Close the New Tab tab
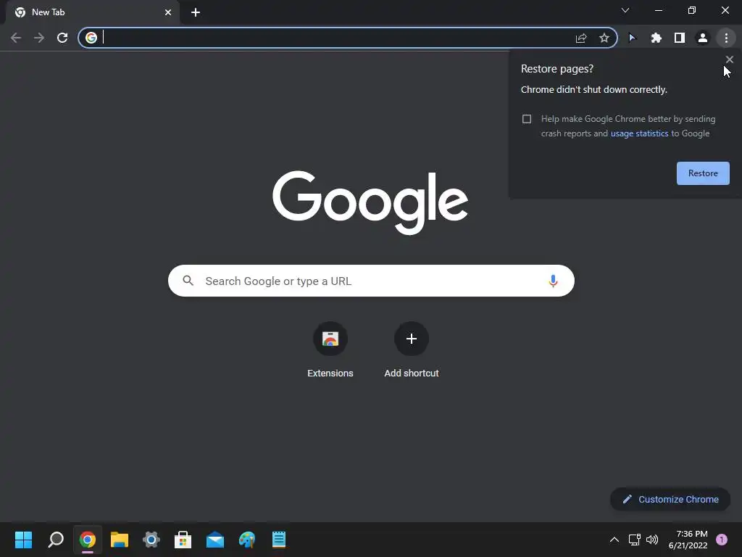The image size is (742, 557). (168, 12)
